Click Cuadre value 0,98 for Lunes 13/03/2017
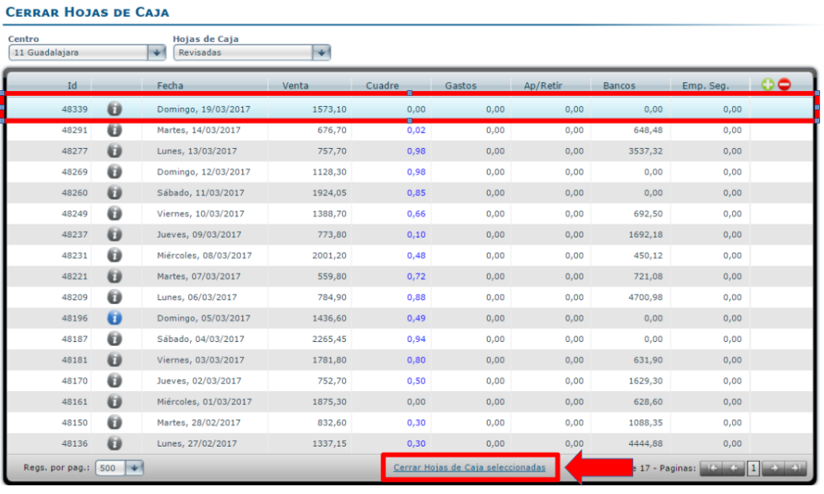 416,150
